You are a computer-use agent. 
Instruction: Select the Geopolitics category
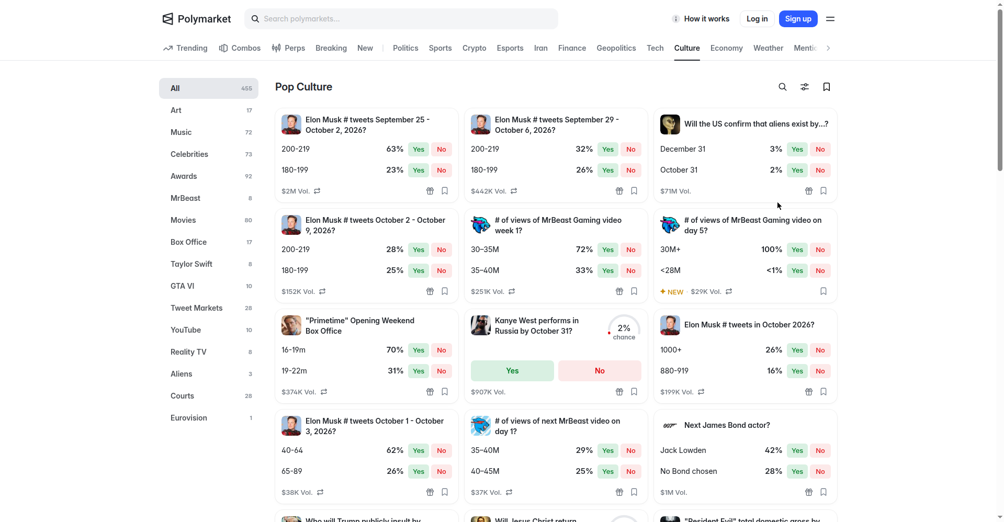click(616, 48)
